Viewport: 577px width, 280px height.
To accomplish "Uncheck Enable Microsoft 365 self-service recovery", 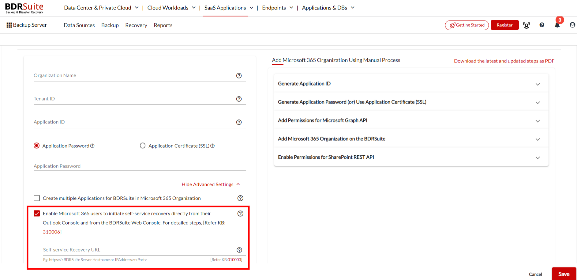I will point(37,214).
